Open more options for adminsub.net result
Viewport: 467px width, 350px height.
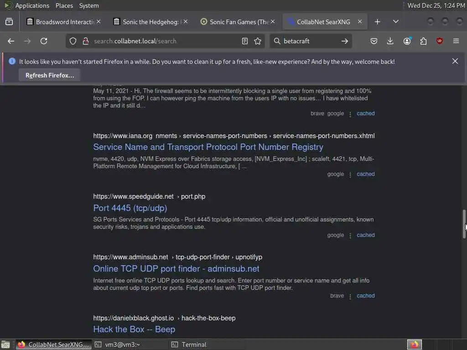pyautogui.click(x=350, y=296)
